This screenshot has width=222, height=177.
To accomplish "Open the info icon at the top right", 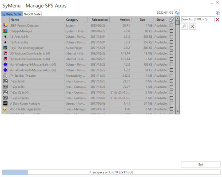I will pos(218,13).
